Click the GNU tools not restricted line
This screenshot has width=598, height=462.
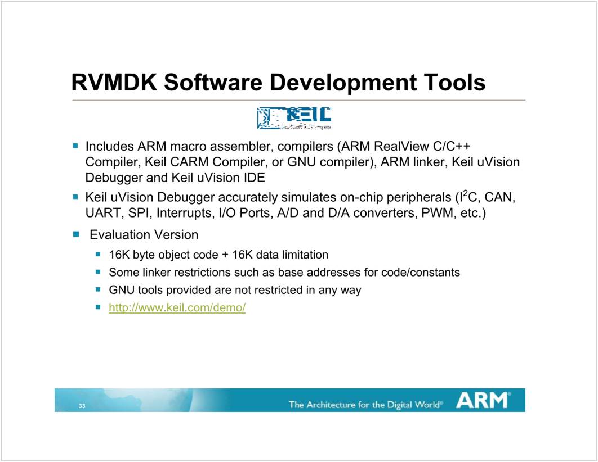tap(235, 290)
